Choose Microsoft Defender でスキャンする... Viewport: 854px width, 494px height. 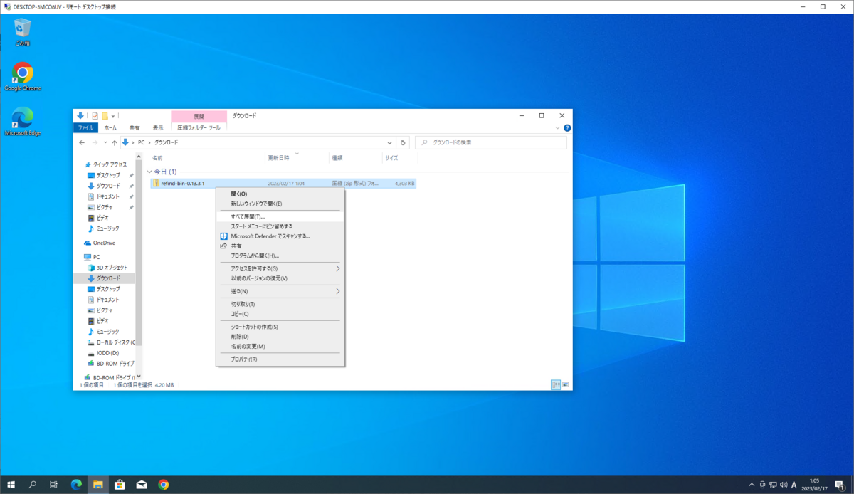(280, 236)
